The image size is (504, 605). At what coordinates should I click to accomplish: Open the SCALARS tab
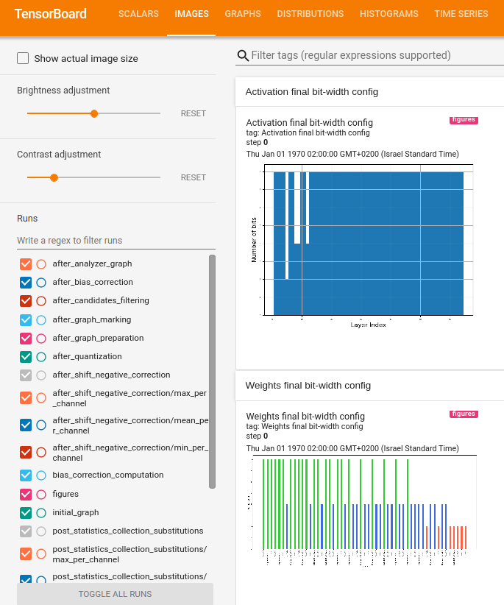(138, 14)
